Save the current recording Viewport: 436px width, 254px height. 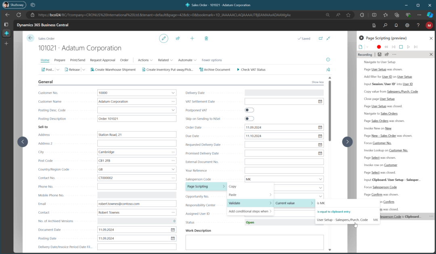pyautogui.click(x=379, y=54)
